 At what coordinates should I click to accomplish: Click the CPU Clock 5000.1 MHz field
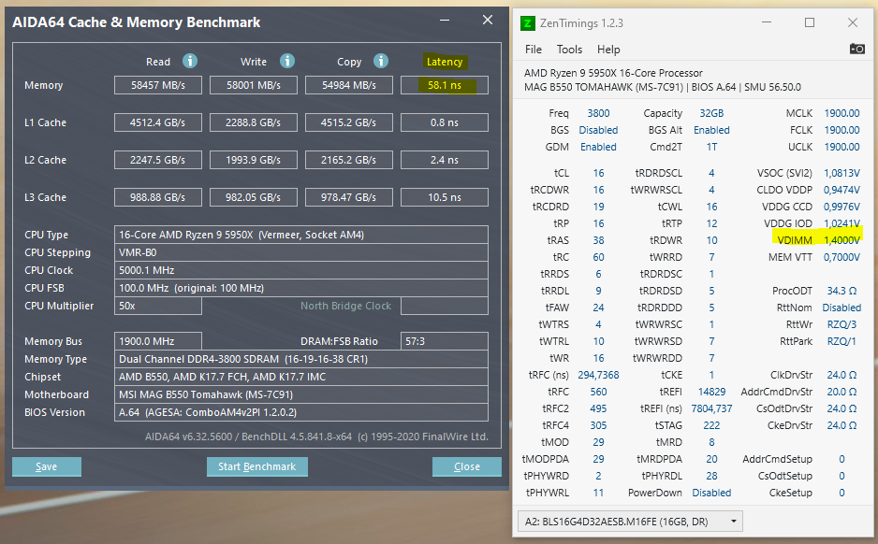tap(301, 270)
